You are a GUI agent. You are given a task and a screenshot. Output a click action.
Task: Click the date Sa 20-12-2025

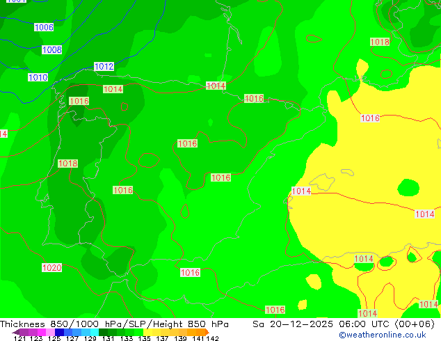(x=293, y=324)
